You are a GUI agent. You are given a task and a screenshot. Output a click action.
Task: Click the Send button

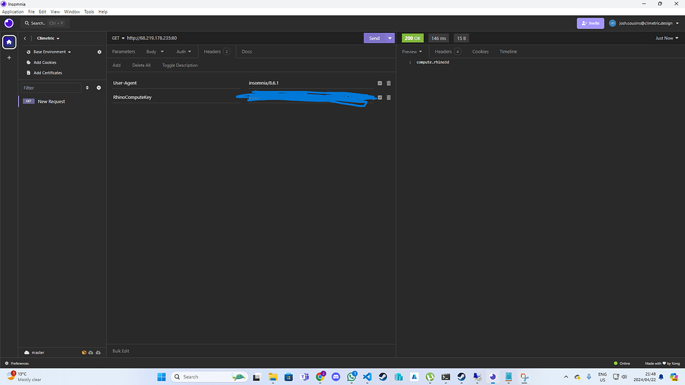coord(374,38)
